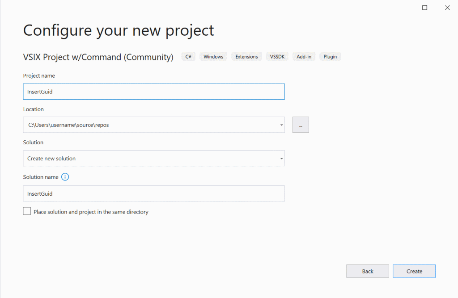Image resolution: width=458 pixels, height=298 pixels.
Task: Click the Solution name field containing InsertGuid
Action: tap(153, 193)
